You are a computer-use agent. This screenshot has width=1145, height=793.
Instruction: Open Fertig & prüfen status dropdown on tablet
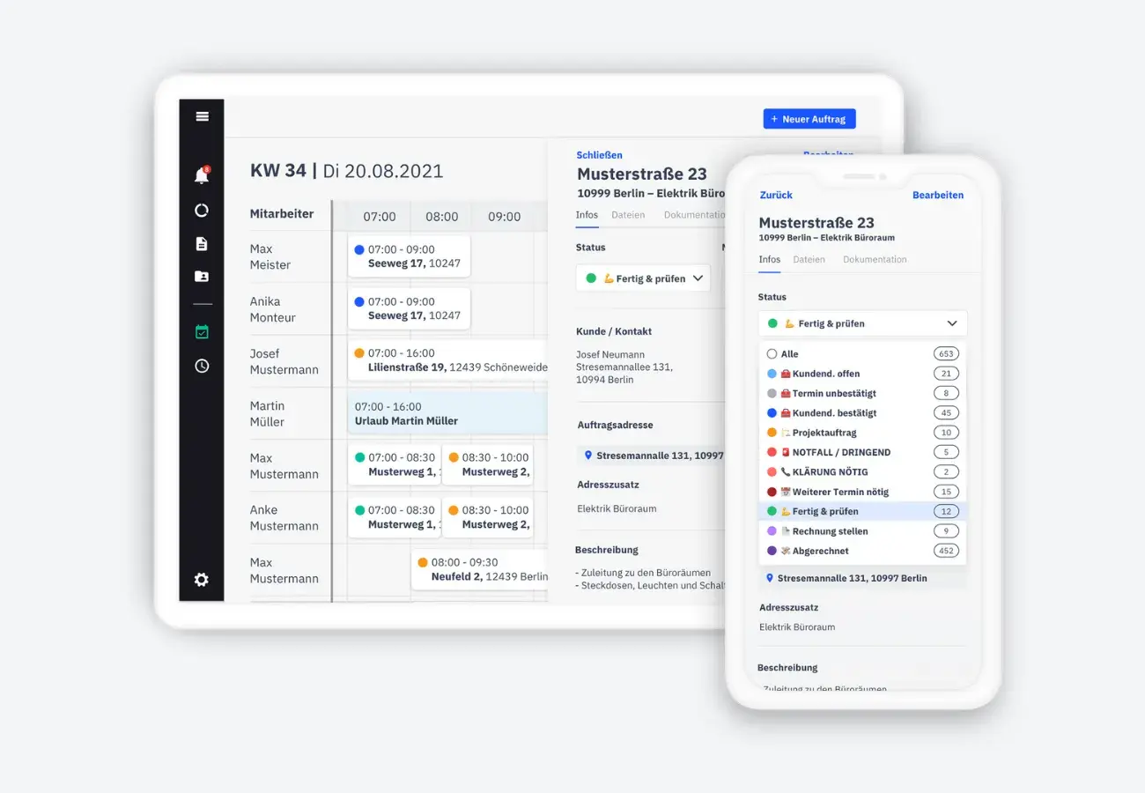(643, 278)
